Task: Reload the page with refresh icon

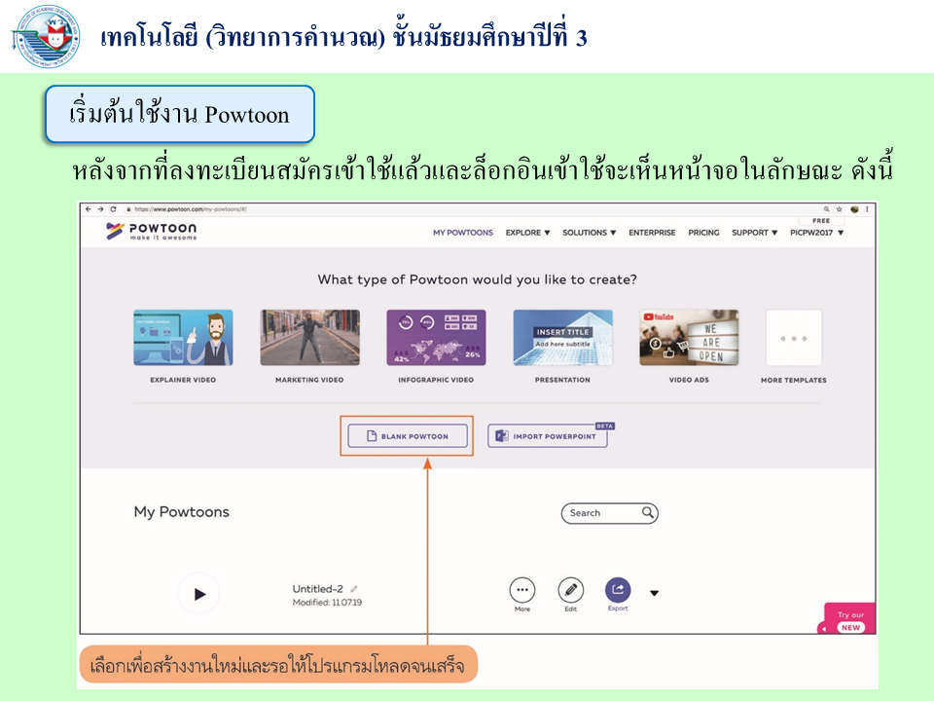Action: tap(113, 209)
